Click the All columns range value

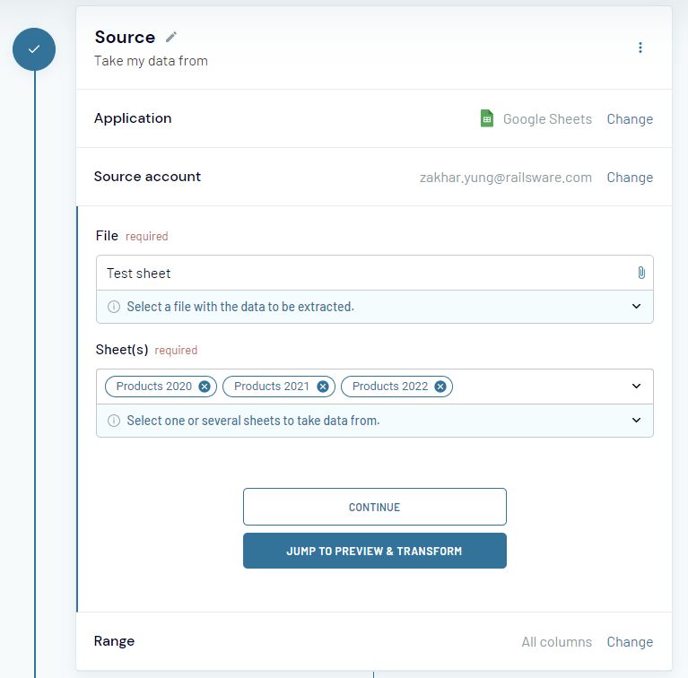[x=556, y=641]
